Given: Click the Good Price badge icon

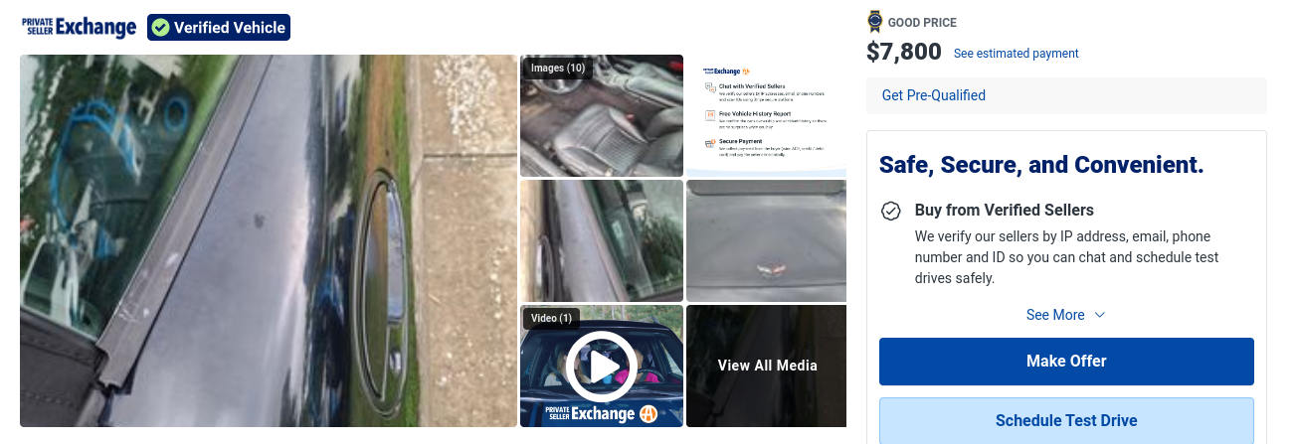Looking at the screenshot, I should coord(875,21).
